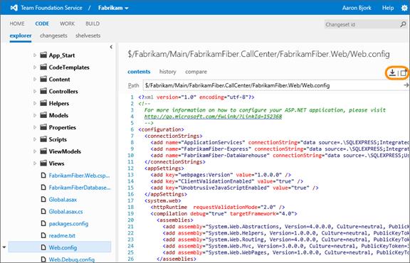Viewport: 410px width, 263px height.
Task: Click the readme.txt file icon
Action: coord(43,235)
